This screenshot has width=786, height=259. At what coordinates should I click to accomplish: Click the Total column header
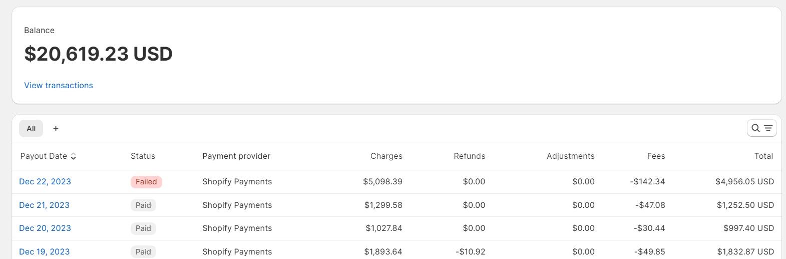coord(763,156)
